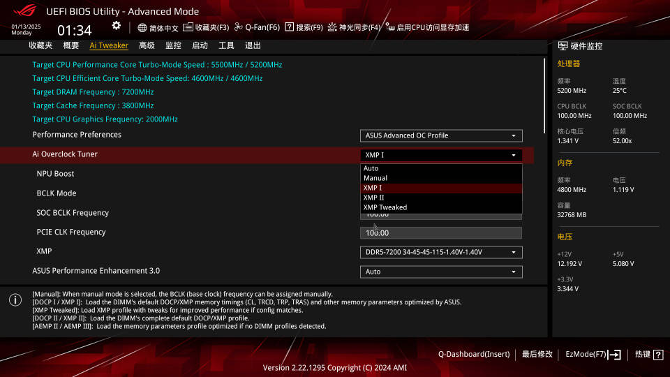Click the ROG logo

click(25, 10)
